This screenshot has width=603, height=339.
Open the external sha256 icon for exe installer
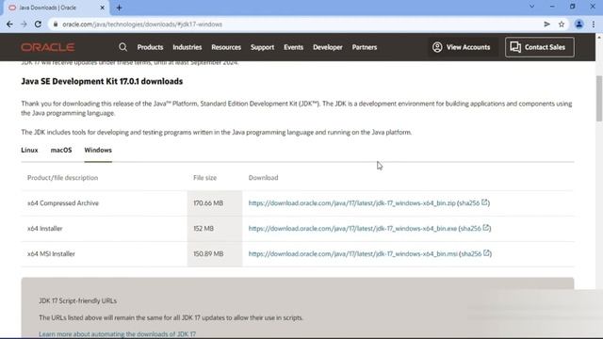[x=486, y=228]
